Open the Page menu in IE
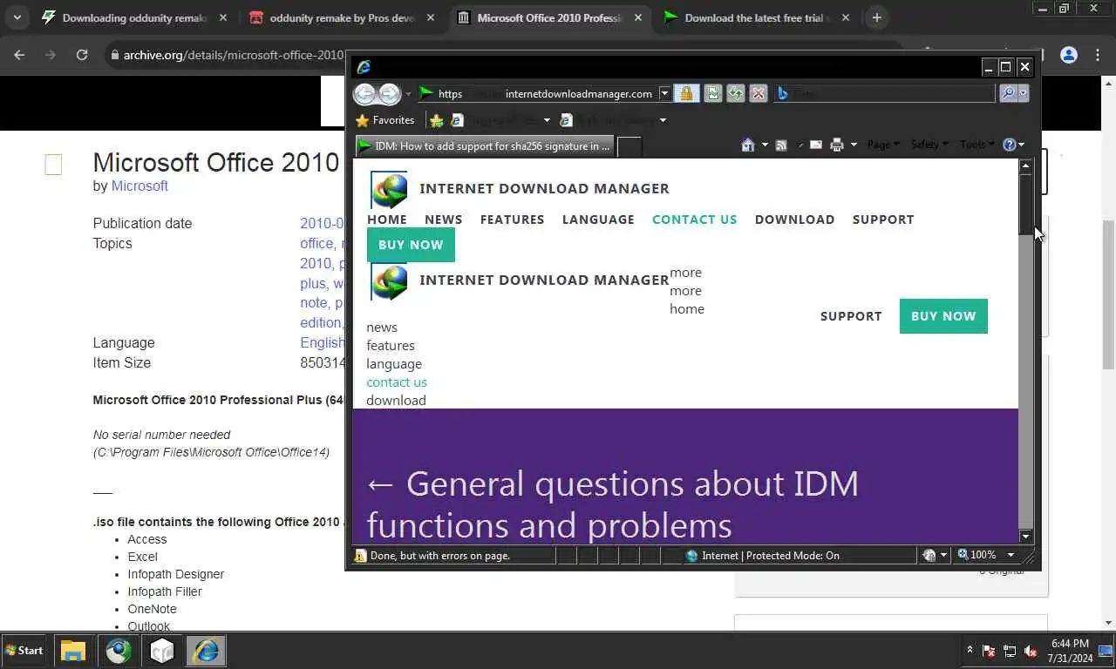The image size is (1116, 669). (883, 145)
